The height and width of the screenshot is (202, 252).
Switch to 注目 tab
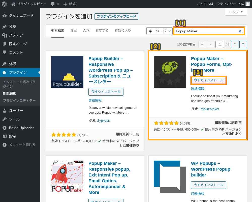pyautogui.click(x=73, y=31)
